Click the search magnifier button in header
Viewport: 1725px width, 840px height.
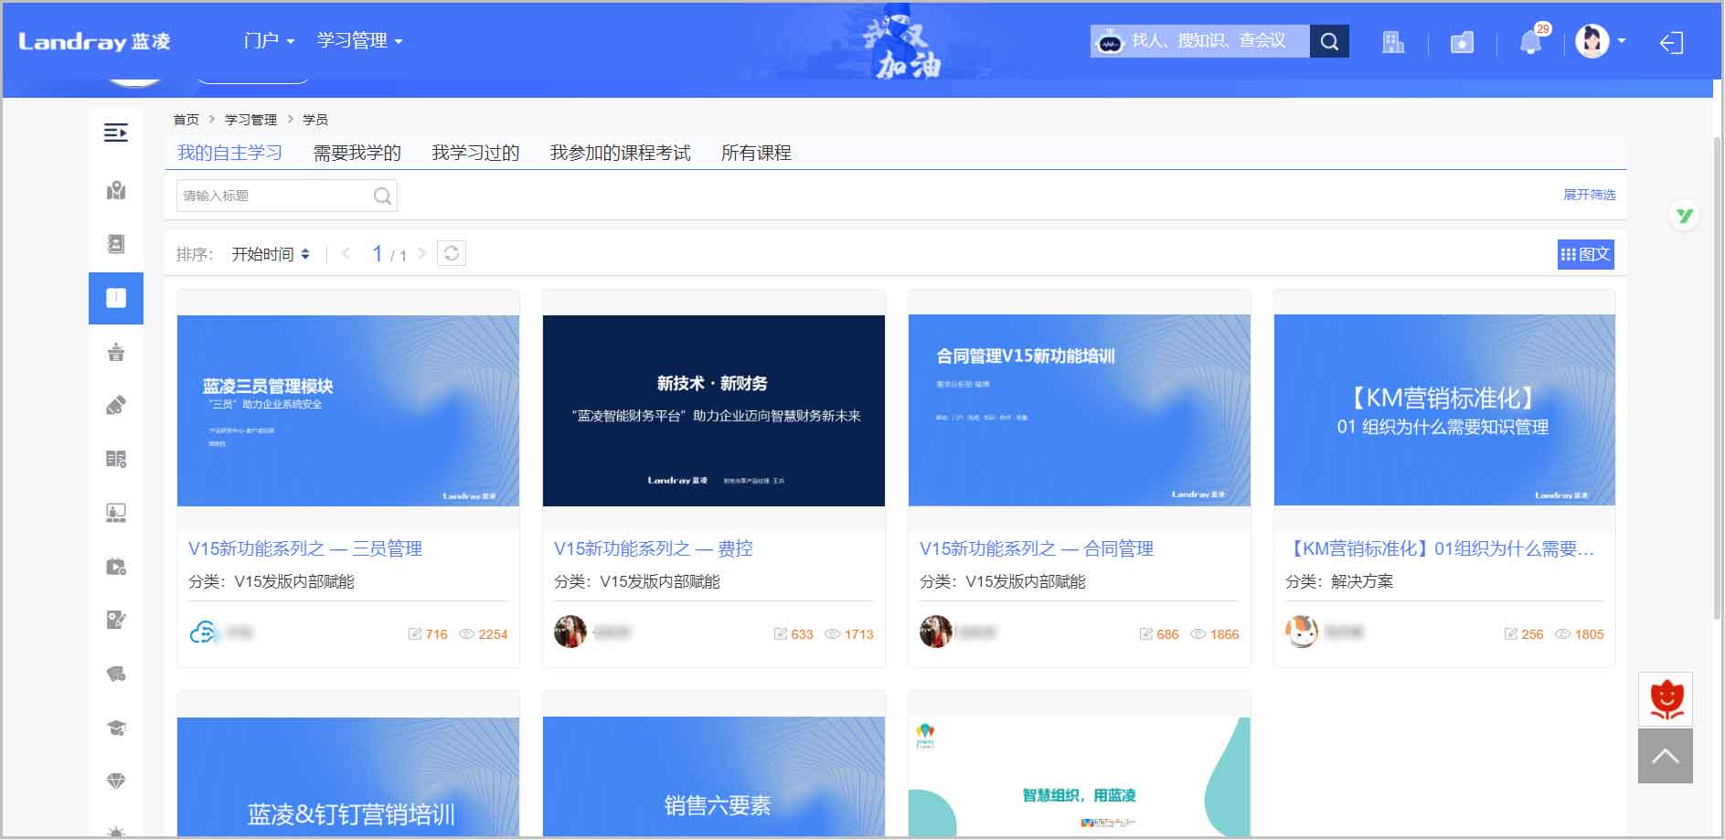point(1329,41)
